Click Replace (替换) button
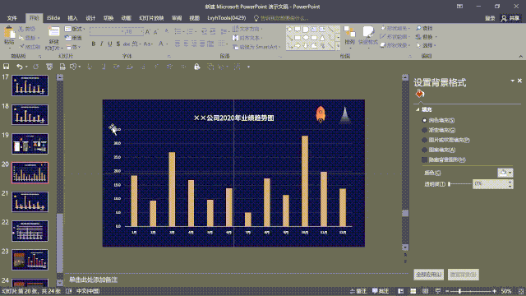526x296 pixels. click(425, 37)
